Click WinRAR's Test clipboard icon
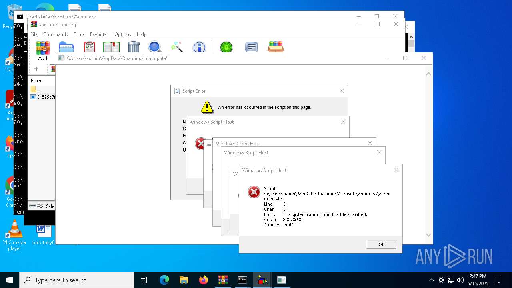 click(x=90, y=47)
